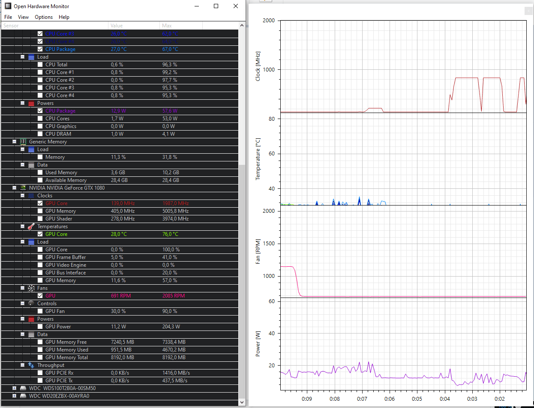
Task: Select the GPU Frame Buffer load row
Action: click(120, 257)
